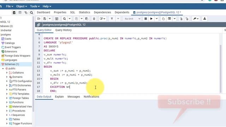The image size is (226, 127).
Task: Click the Explain analyze icon
Action: click(169, 19)
